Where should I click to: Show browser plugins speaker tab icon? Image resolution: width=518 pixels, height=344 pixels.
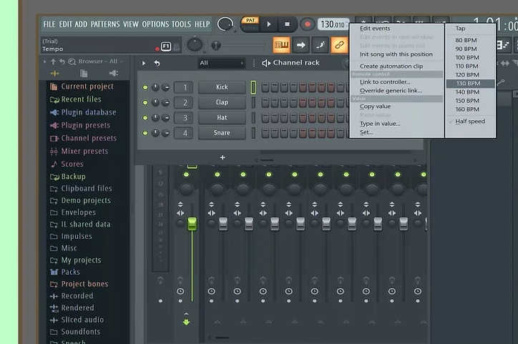point(113,73)
